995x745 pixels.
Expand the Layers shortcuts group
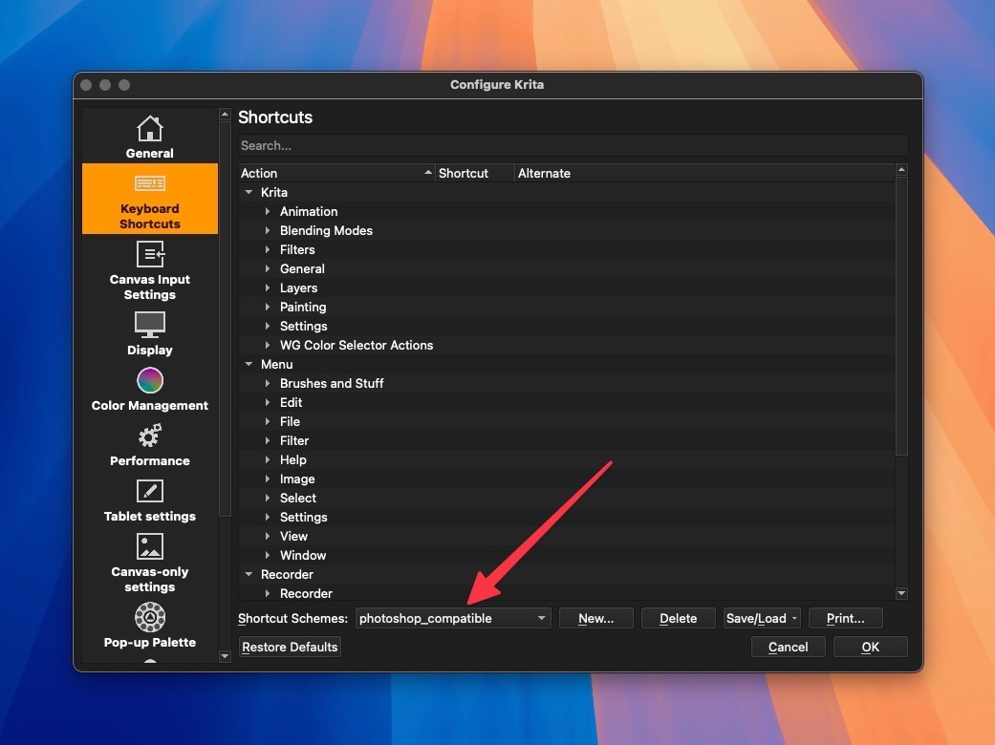click(268, 287)
